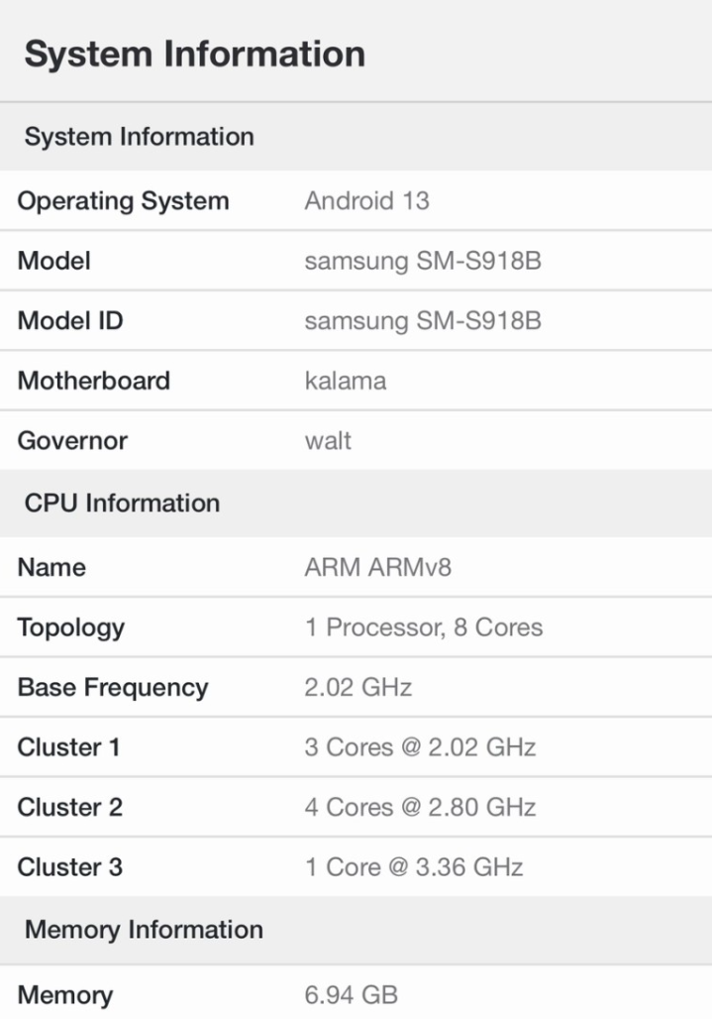Click the 'Memory' row label
Image resolution: width=712 pixels, height=1019 pixels.
[x=65, y=995]
